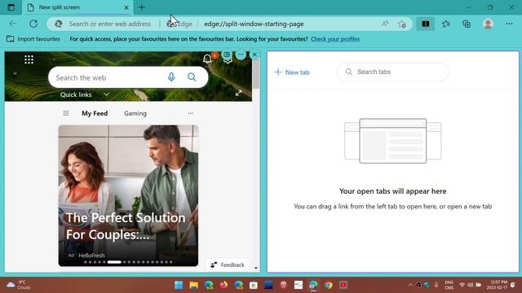Open Settings and more ellipsis menu
The width and height of the screenshot is (522, 293).
coord(509,24)
